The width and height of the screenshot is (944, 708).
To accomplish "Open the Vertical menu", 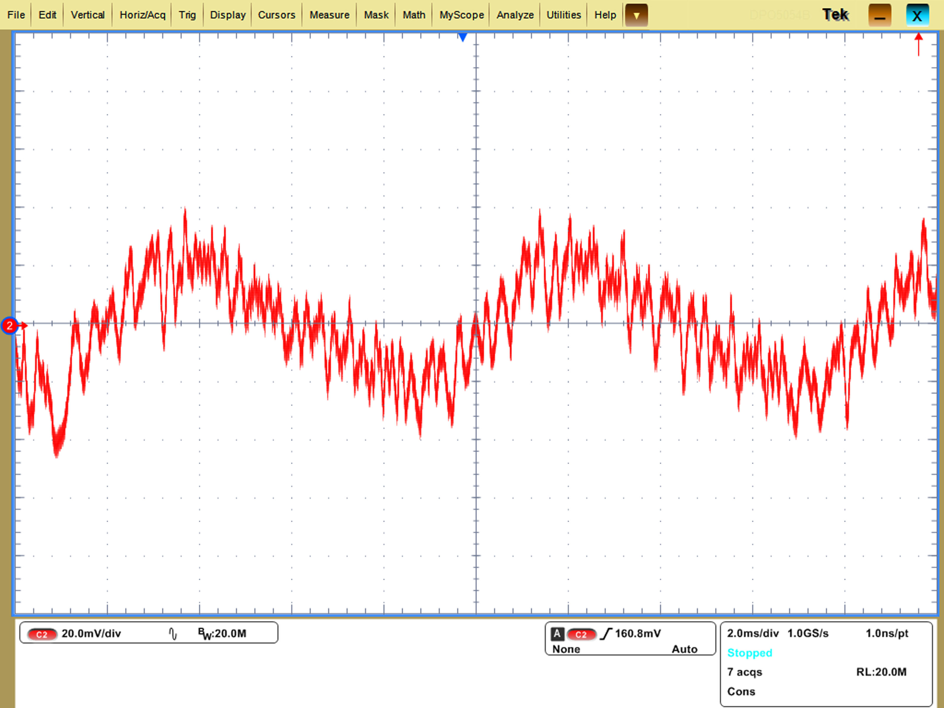I will click(x=88, y=15).
